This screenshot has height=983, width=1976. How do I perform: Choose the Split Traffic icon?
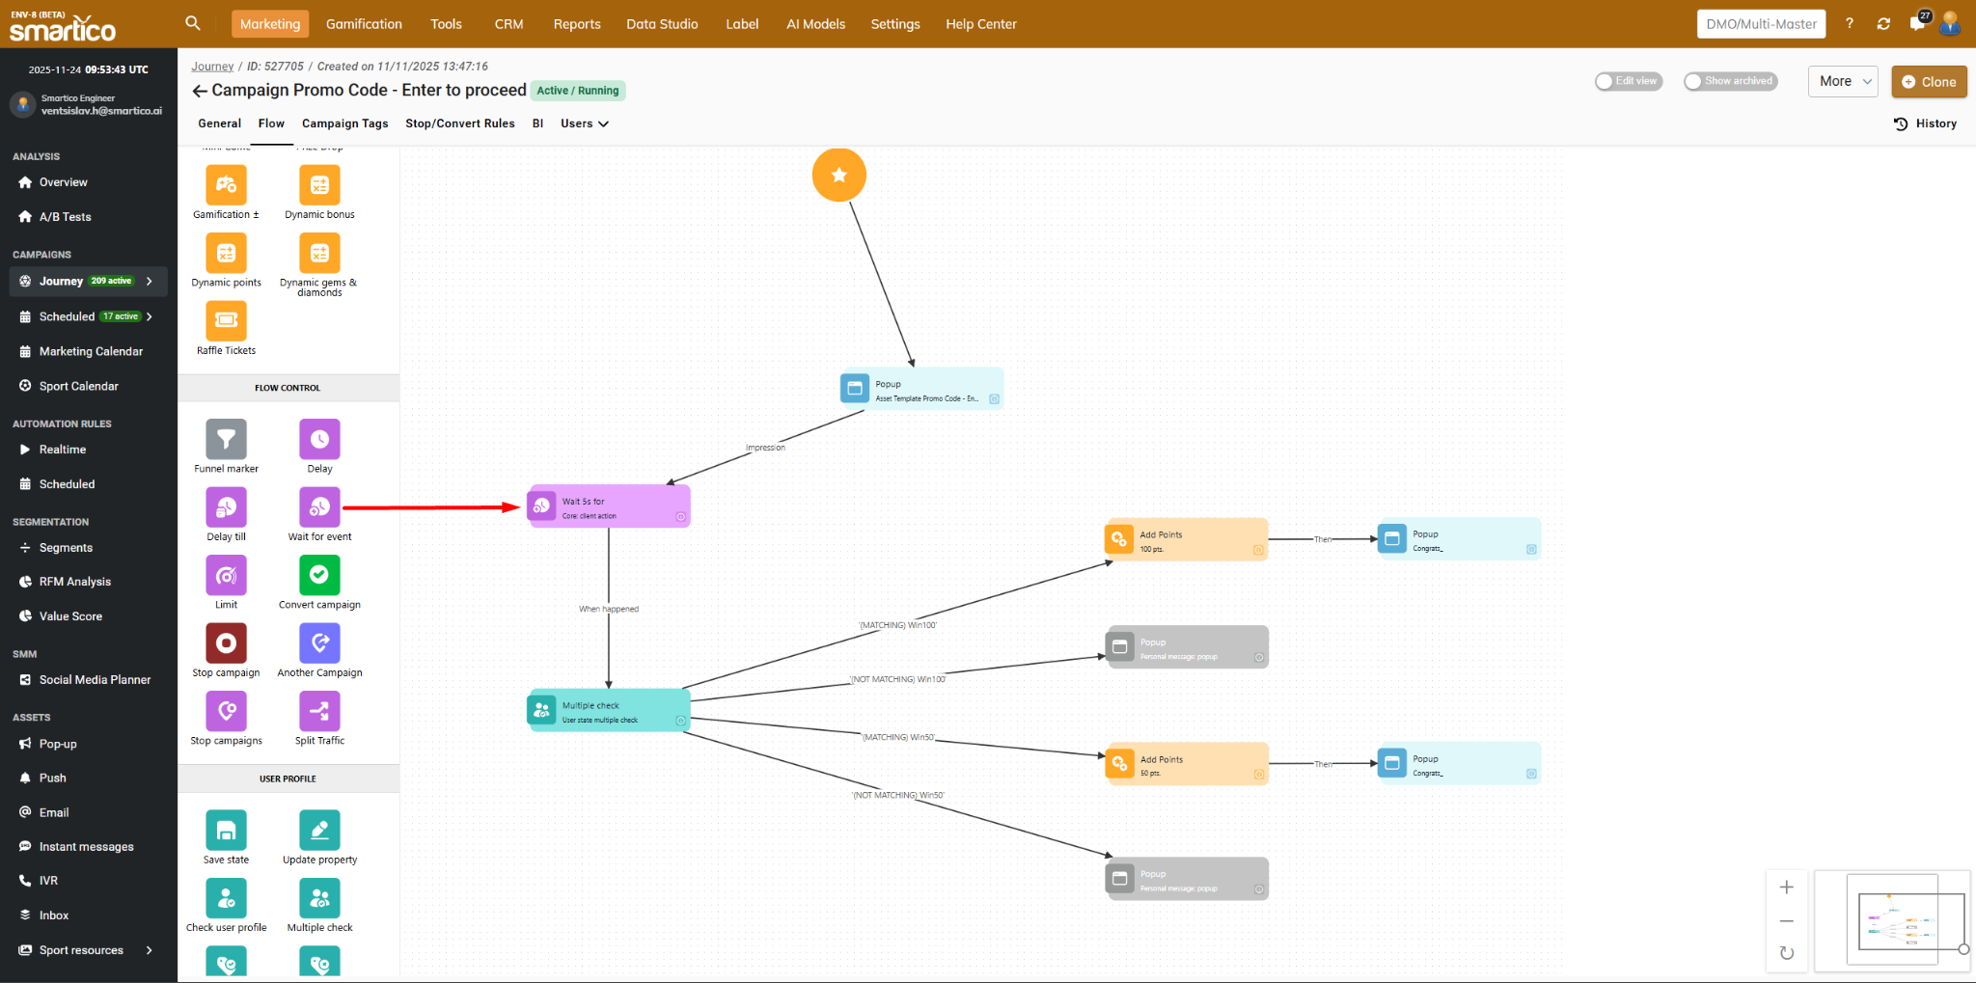tap(319, 712)
